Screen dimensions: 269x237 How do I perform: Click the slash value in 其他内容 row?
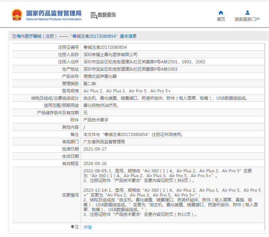coord(84,127)
